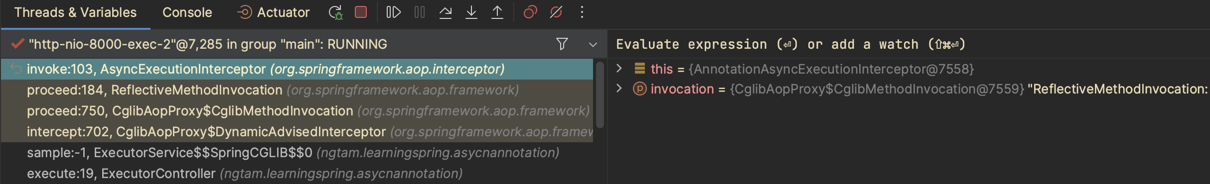Viewport: 1210px width, 184px height.
Task: Expand the 'this' variable node
Action: coord(619,69)
